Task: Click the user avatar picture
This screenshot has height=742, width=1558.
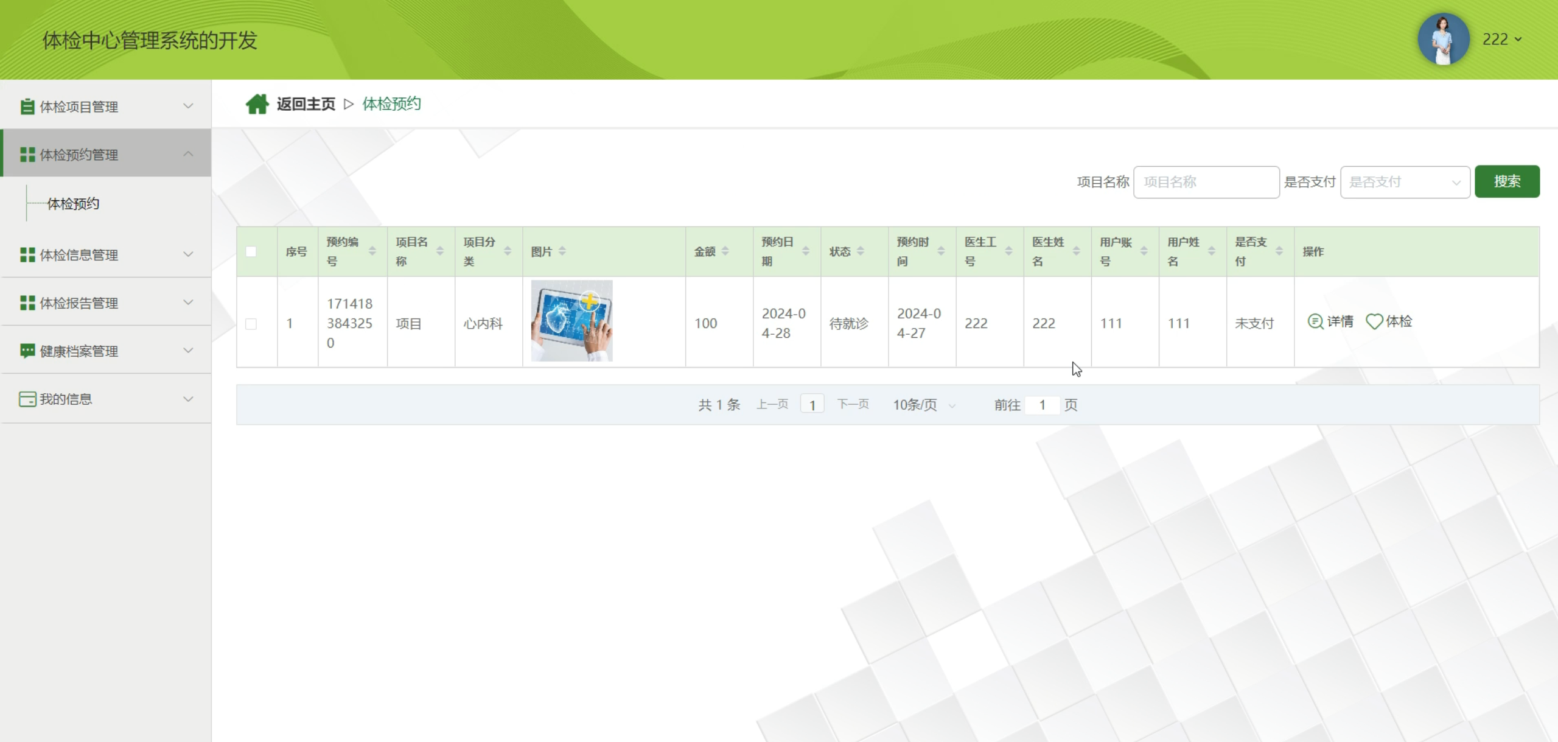Action: point(1443,40)
